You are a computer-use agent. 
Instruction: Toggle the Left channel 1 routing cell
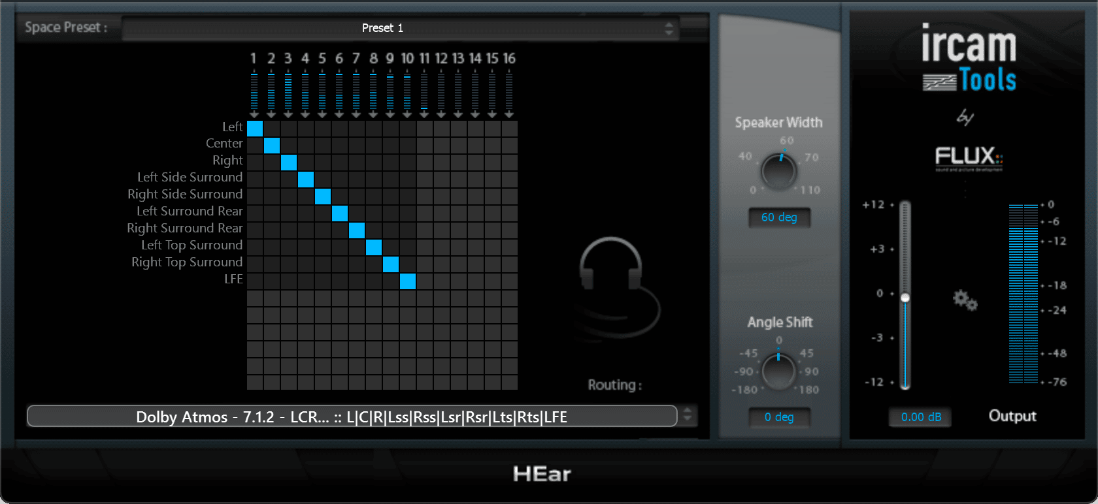[x=255, y=129]
